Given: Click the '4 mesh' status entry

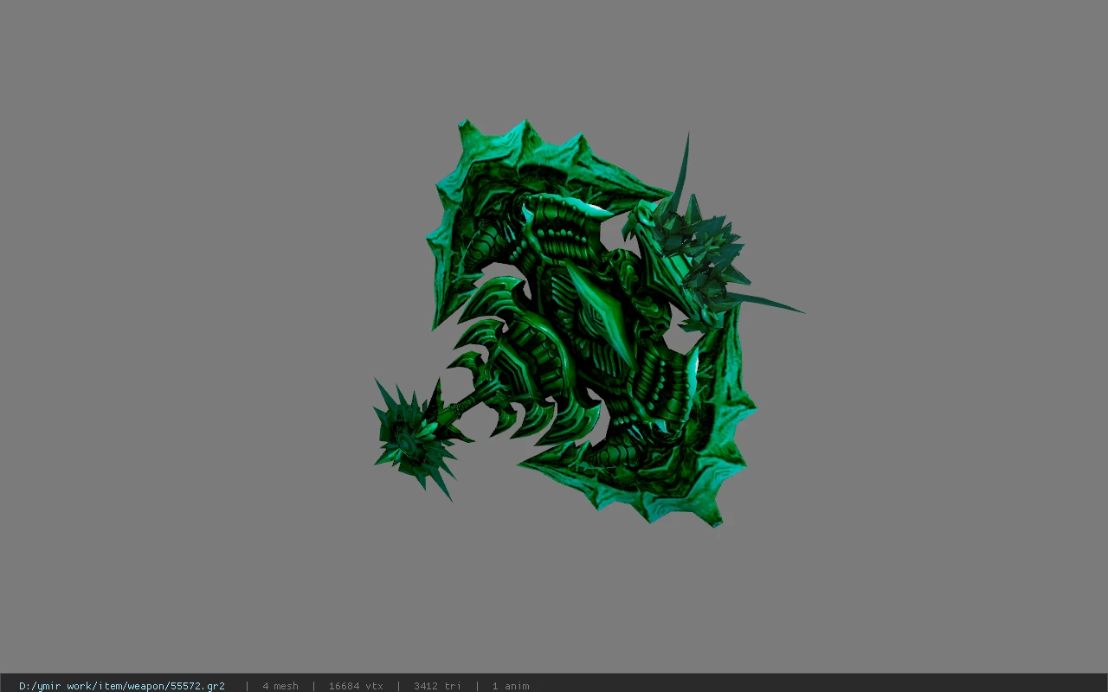Looking at the screenshot, I should tap(280, 686).
